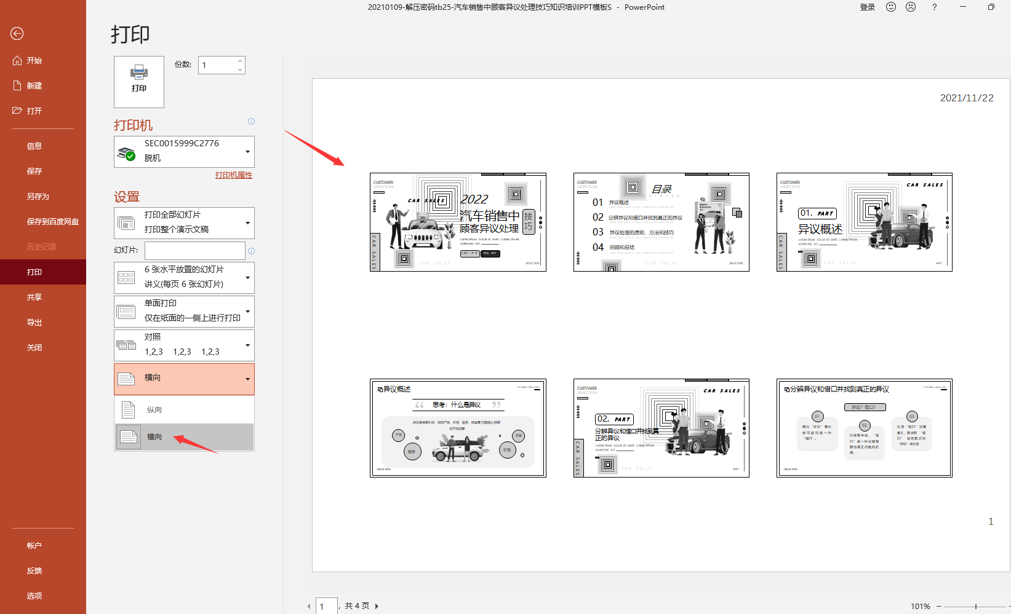Click the 101% zoom percentage text
Image resolution: width=1011 pixels, height=614 pixels.
click(x=921, y=606)
